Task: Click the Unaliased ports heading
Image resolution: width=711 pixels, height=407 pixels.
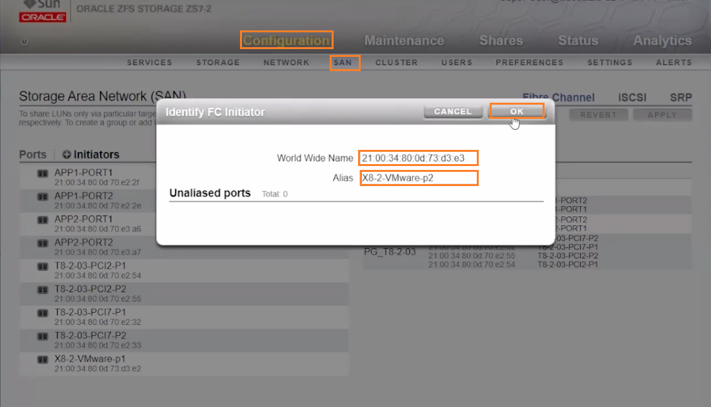Action: point(210,193)
